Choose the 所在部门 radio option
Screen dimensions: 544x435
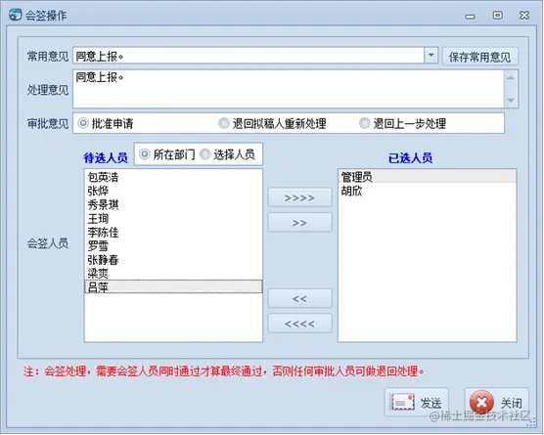(167, 154)
